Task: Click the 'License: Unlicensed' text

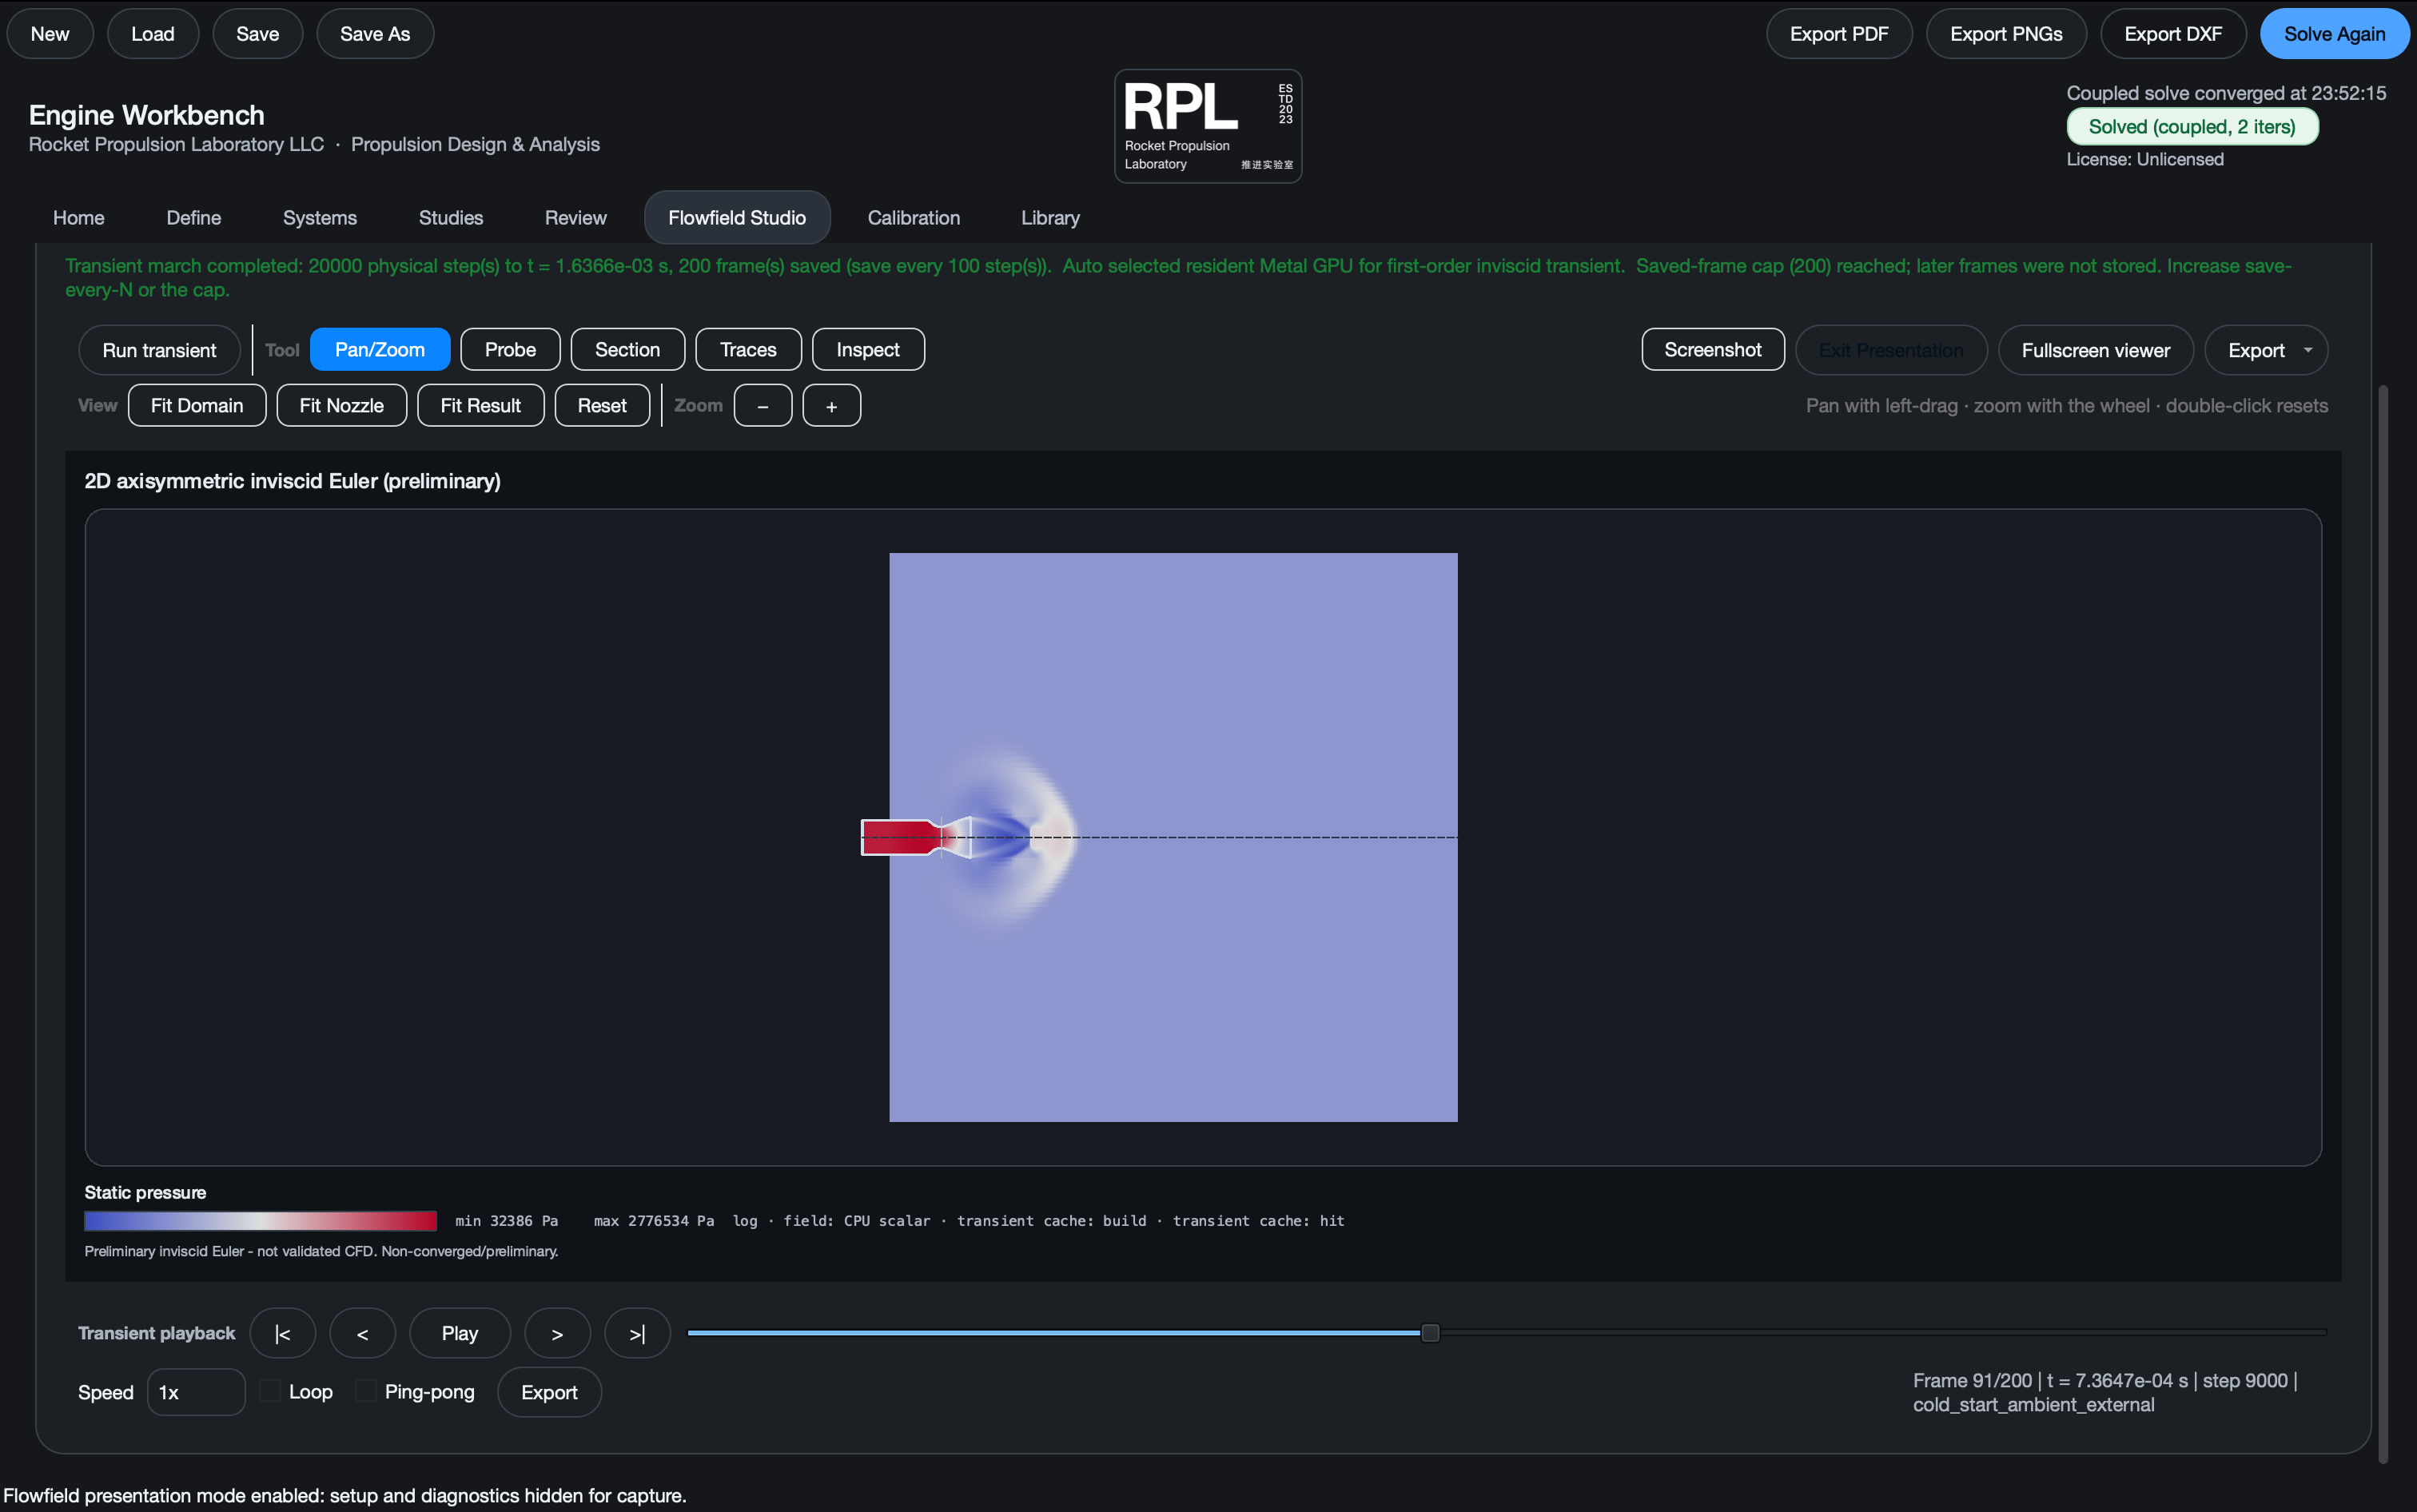Action: coord(2145,159)
